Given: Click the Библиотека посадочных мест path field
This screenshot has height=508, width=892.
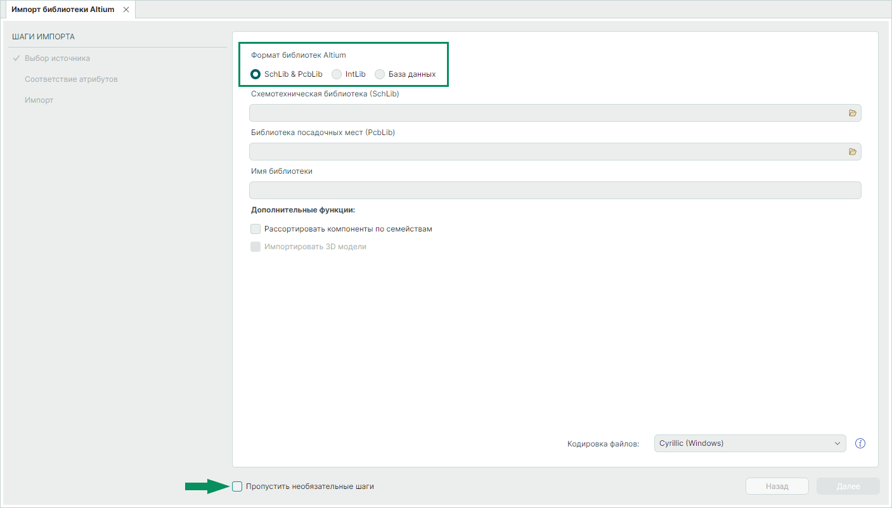Looking at the screenshot, I should click(546, 152).
